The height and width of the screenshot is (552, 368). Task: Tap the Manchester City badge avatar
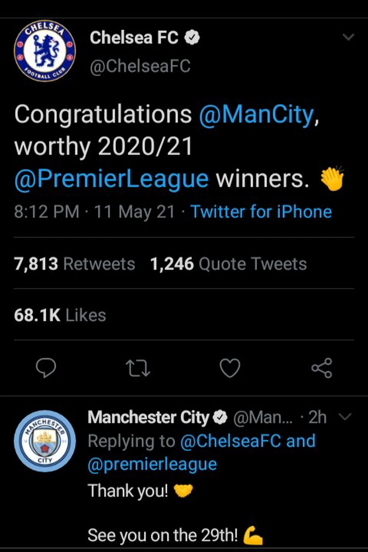45,441
